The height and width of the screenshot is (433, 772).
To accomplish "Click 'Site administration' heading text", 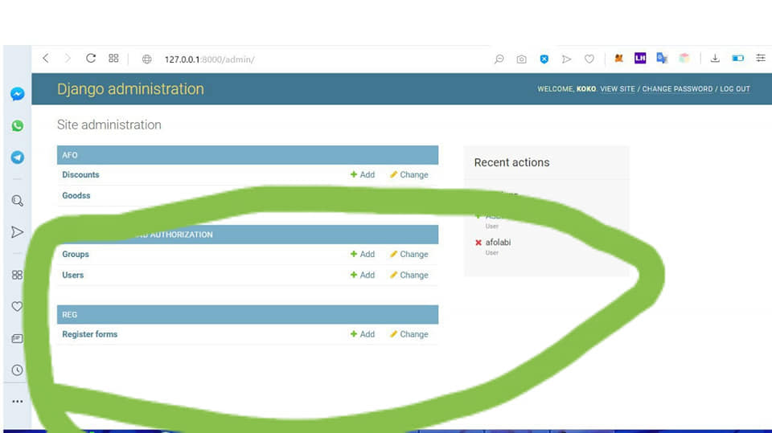I will (x=109, y=125).
